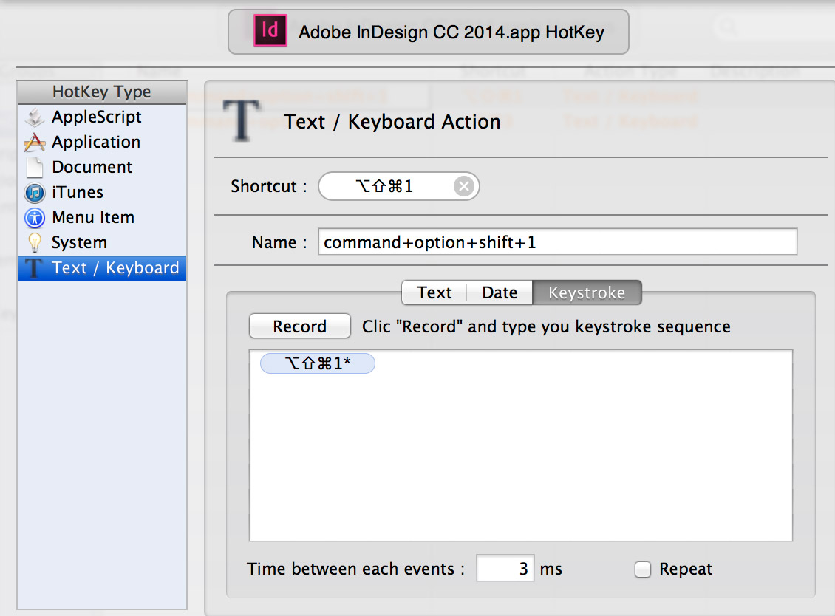Click the Menu Item accessibility icon
Screen dimensions: 835x616
tap(35, 217)
